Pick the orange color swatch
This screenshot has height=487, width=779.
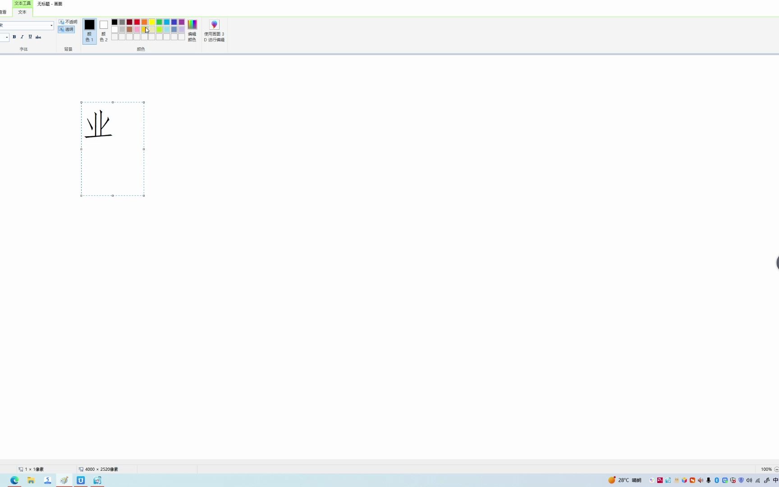[144, 22]
